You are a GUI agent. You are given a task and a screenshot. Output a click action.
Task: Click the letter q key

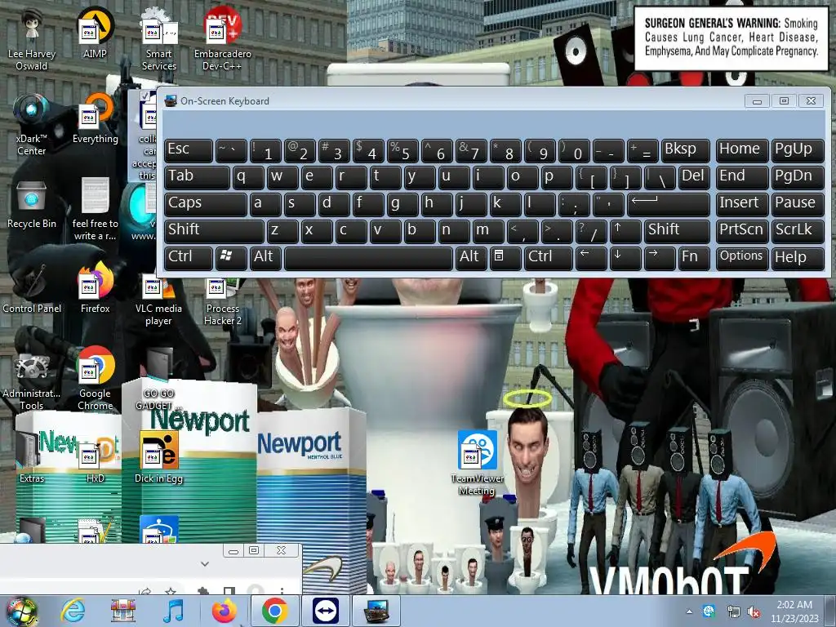coord(248,177)
